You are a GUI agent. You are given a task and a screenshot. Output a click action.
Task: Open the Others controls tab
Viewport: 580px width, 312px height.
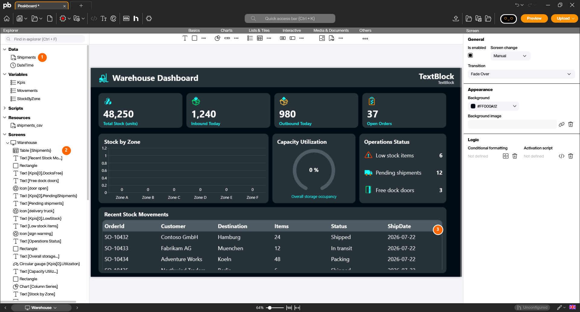tap(365, 31)
